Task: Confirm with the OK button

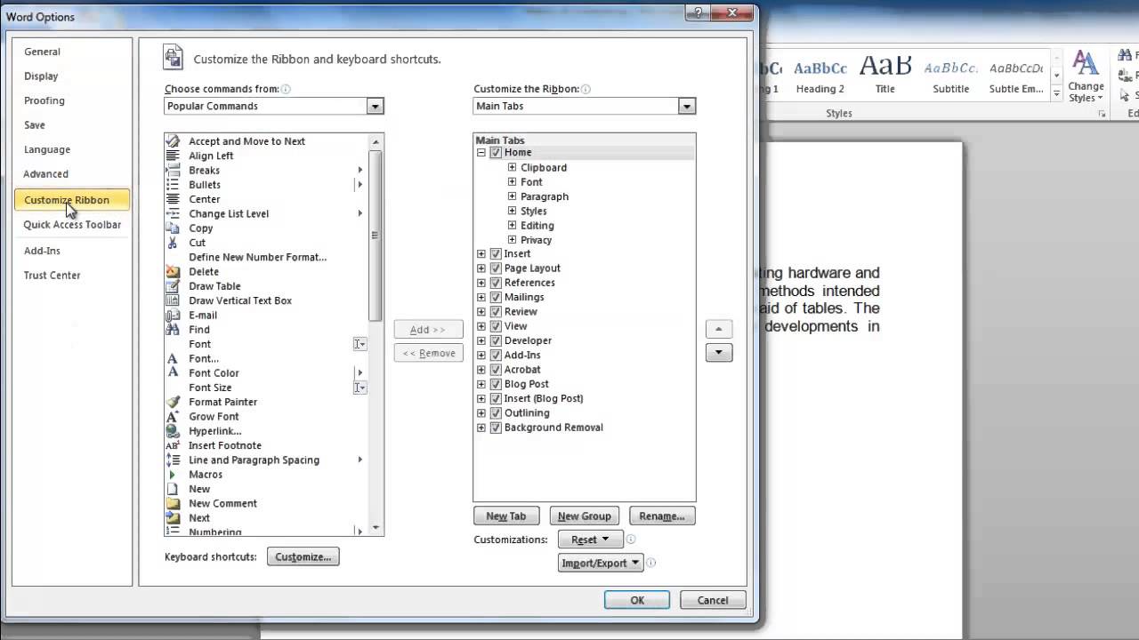Action: 637,600
